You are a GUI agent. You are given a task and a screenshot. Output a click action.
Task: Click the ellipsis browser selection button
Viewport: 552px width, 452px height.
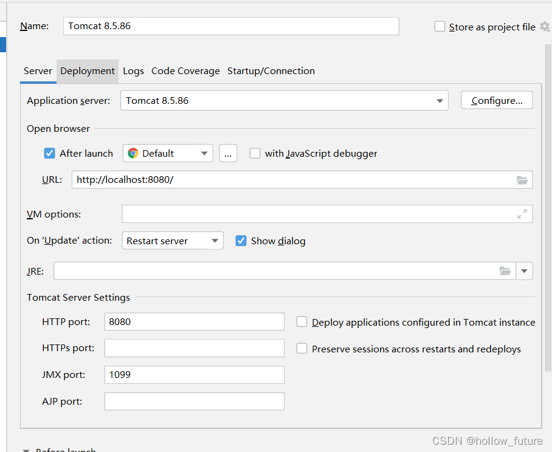pyautogui.click(x=228, y=153)
